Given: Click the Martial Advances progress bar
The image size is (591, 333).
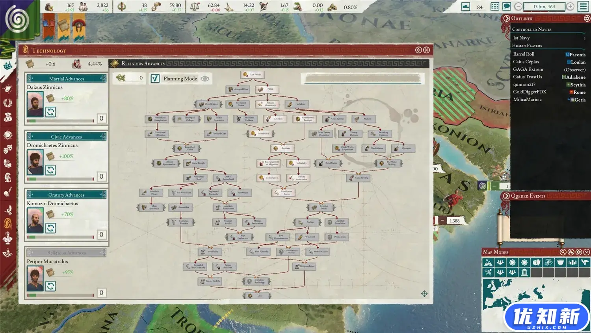Looking at the screenshot, I should [60, 121].
